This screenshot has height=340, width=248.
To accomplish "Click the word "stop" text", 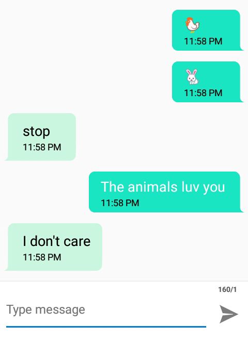I will 36,132.
